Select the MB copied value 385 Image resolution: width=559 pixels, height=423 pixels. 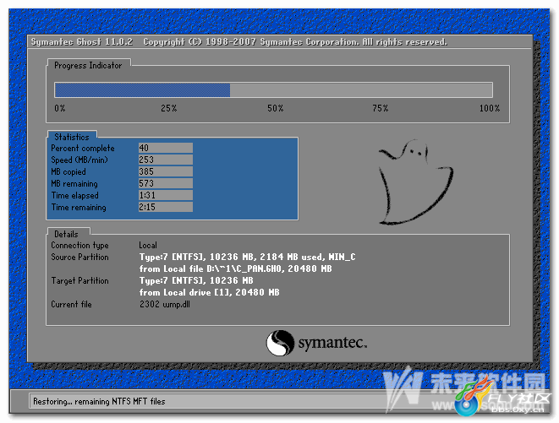[x=166, y=171]
